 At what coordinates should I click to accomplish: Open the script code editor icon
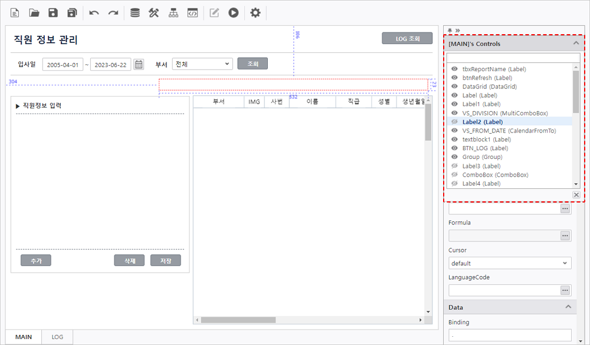click(x=192, y=12)
